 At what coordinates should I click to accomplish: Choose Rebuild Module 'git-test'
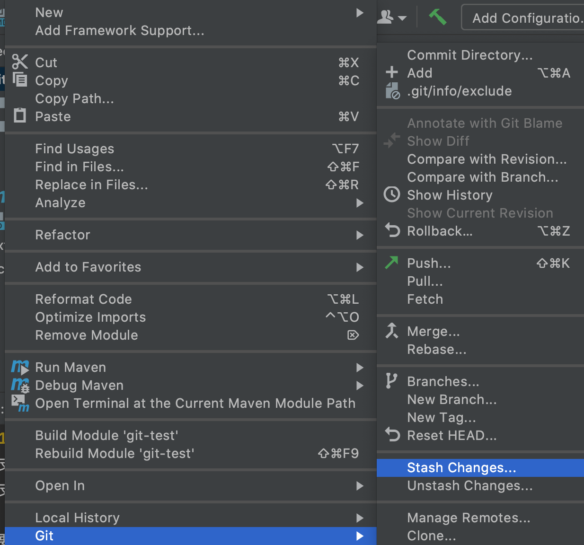115,454
